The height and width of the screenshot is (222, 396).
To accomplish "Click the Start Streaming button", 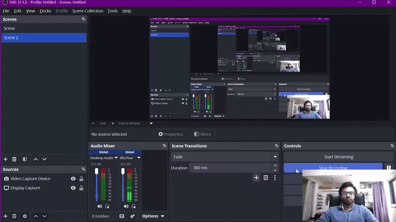I will point(338,156).
